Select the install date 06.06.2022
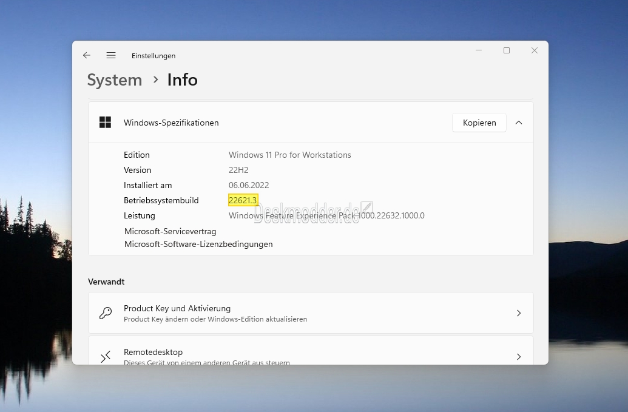 (249, 186)
